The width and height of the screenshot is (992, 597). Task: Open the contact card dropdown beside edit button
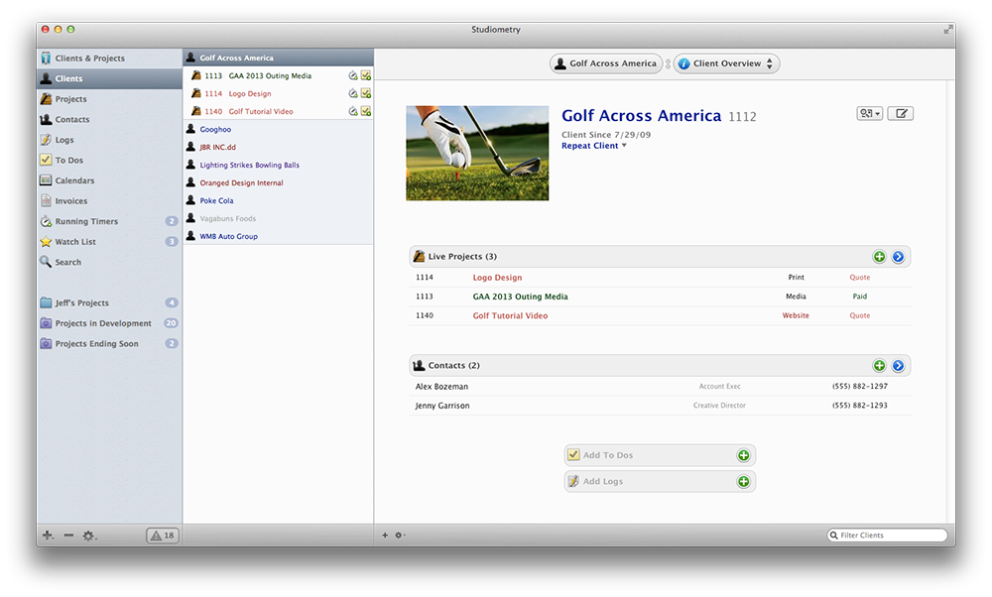869,114
